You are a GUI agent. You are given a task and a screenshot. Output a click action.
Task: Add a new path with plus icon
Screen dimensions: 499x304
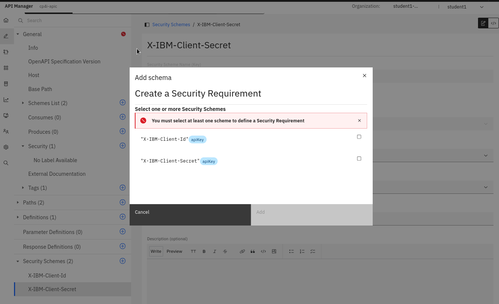pyautogui.click(x=123, y=202)
